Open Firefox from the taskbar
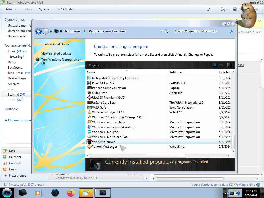Viewport: 264px width, 198px height. 71,193
